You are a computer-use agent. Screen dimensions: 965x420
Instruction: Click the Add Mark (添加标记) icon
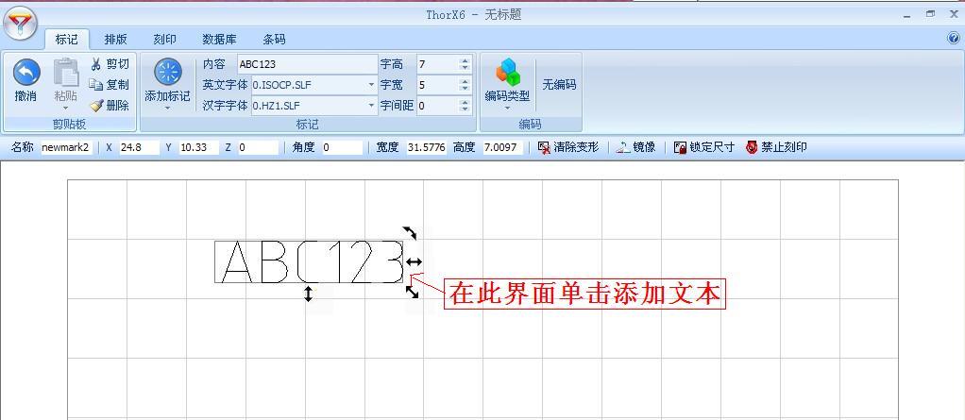tap(167, 72)
